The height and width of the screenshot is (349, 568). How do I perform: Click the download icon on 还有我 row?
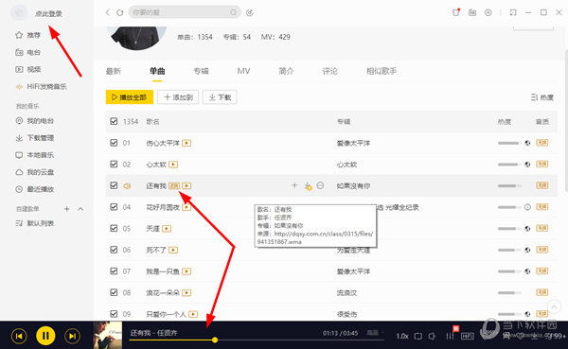click(308, 185)
